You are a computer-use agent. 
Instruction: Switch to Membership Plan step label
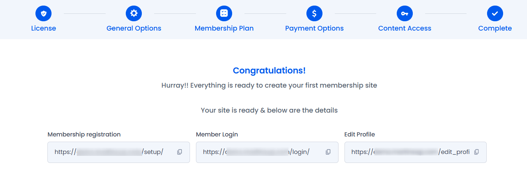224,28
